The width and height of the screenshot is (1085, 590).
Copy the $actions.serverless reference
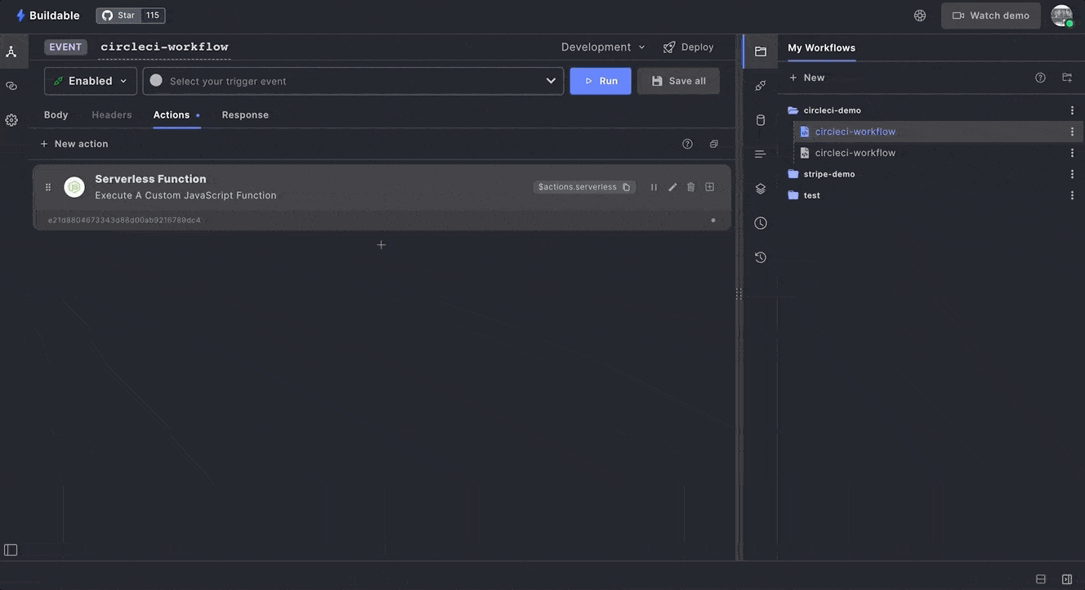click(627, 187)
